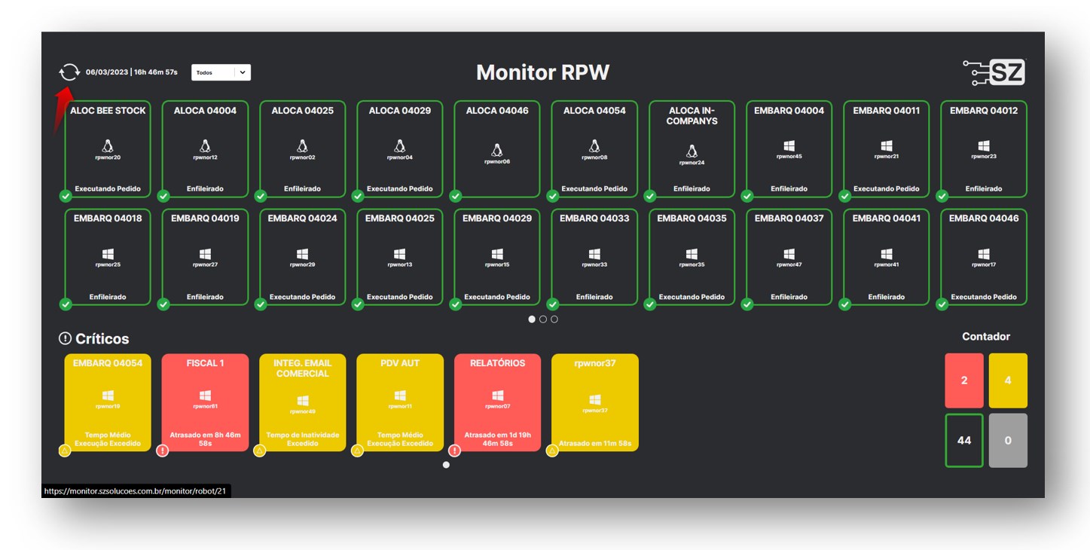Image resolution: width=1090 pixels, height=550 pixels.
Task: Click the SZ logo icon
Action: point(994,72)
